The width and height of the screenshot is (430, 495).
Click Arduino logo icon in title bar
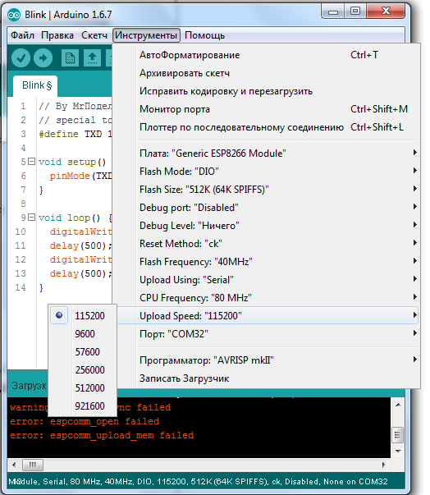point(14,15)
